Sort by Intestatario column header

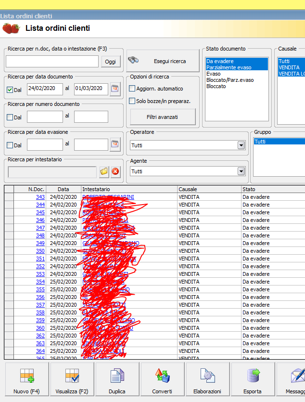tap(129, 189)
